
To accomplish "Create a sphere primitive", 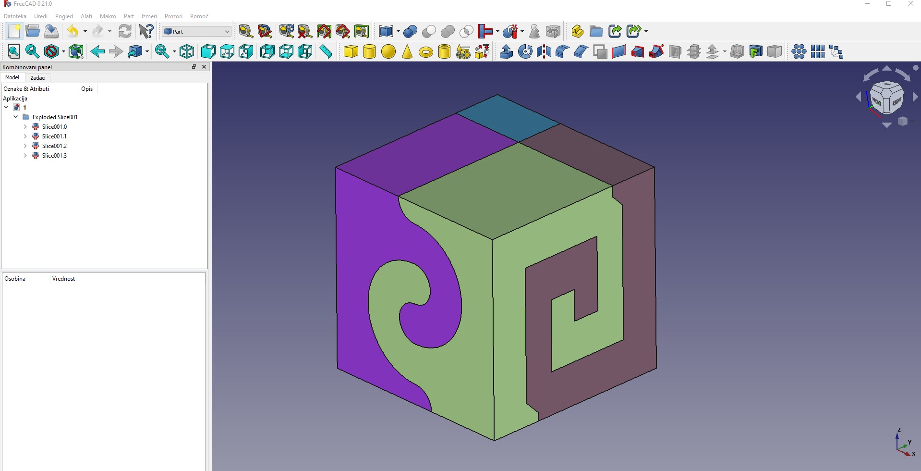I will [x=388, y=51].
